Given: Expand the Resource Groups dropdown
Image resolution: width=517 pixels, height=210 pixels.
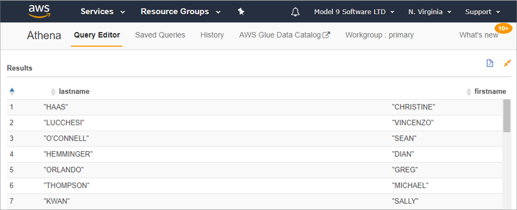Looking at the screenshot, I should [x=180, y=12].
